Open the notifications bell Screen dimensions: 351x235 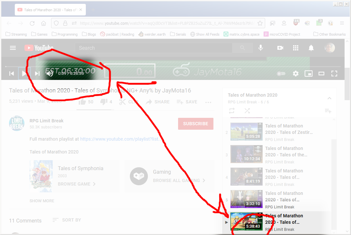tap(311, 48)
